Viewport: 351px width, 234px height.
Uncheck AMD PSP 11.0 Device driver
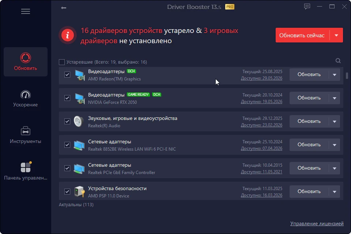pos(67,192)
